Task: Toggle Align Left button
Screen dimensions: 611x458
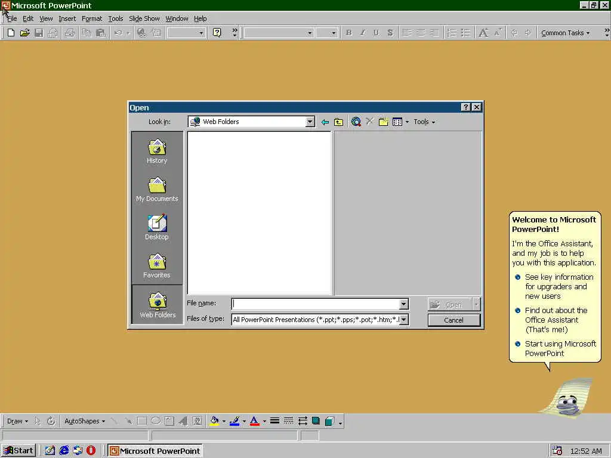Action: click(406, 33)
